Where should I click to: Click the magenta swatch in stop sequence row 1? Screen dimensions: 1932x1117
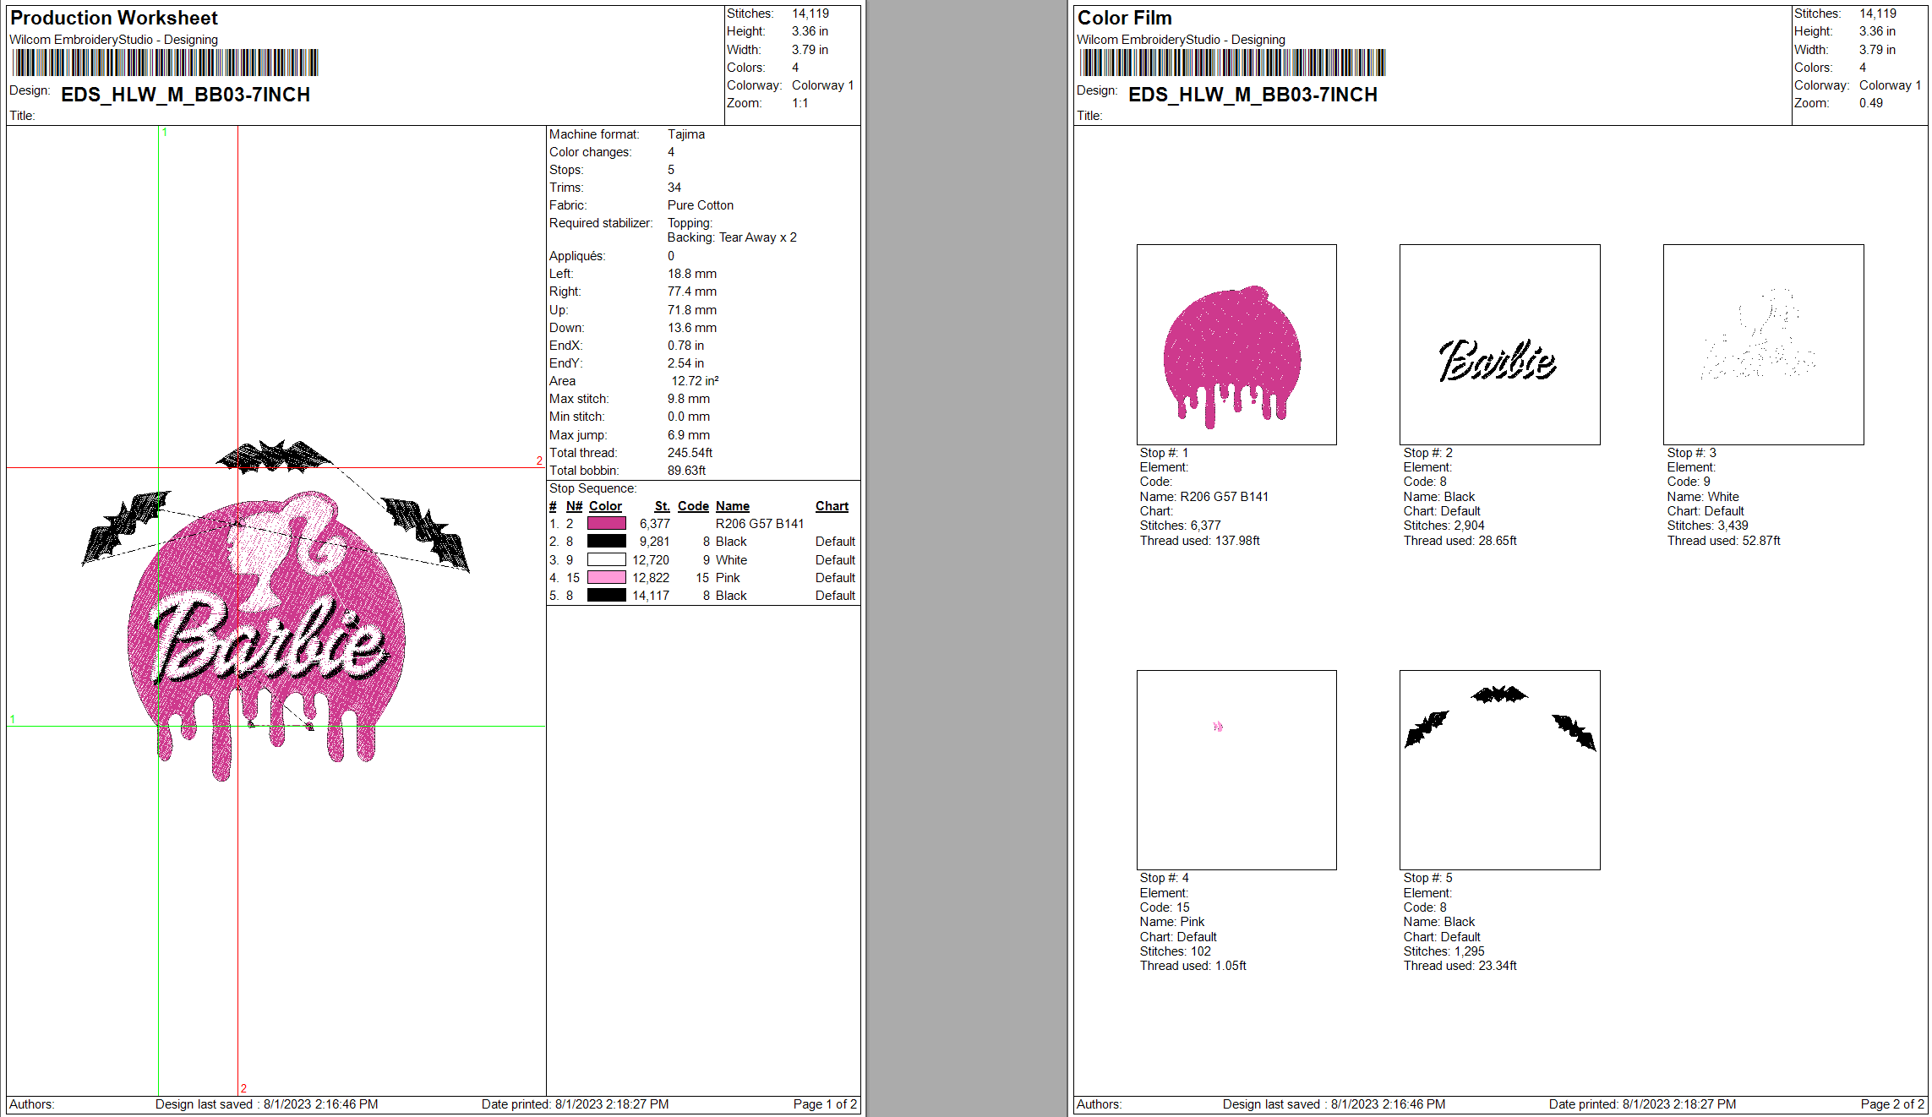(606, 524)
